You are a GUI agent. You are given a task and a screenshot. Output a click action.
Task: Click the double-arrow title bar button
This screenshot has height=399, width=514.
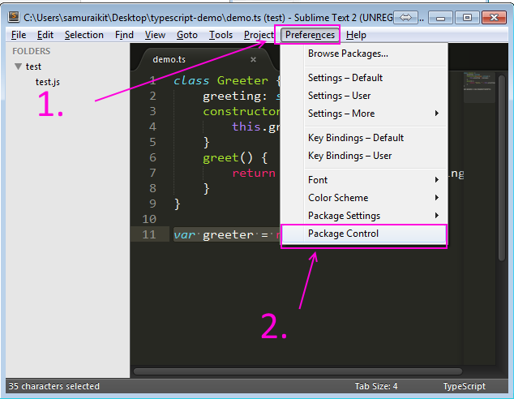pyautogui.click(x=405, y=17)
